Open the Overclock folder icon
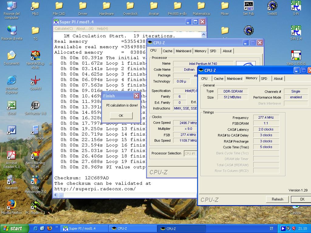311x233 pixels. 130,6
